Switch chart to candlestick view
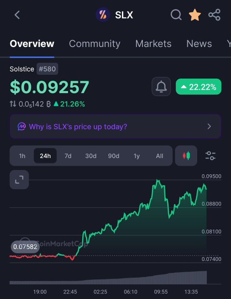 (186, 156)
